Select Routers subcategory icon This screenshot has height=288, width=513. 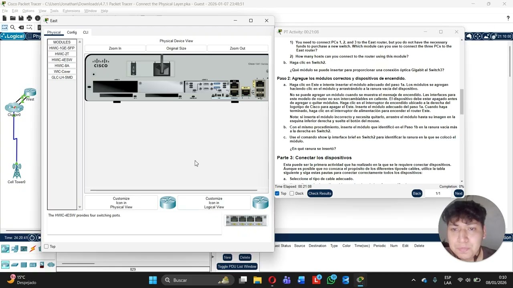[5, 265]
